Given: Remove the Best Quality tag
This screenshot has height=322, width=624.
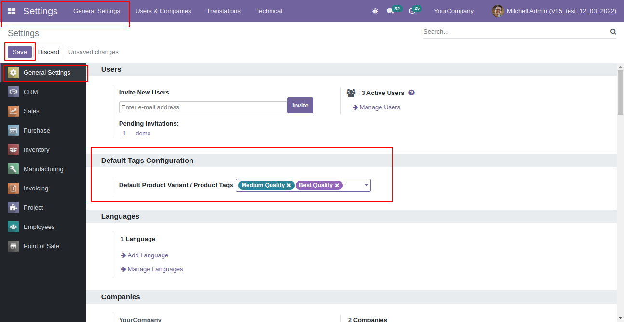Looking at the screenshot, I should 337,185.
